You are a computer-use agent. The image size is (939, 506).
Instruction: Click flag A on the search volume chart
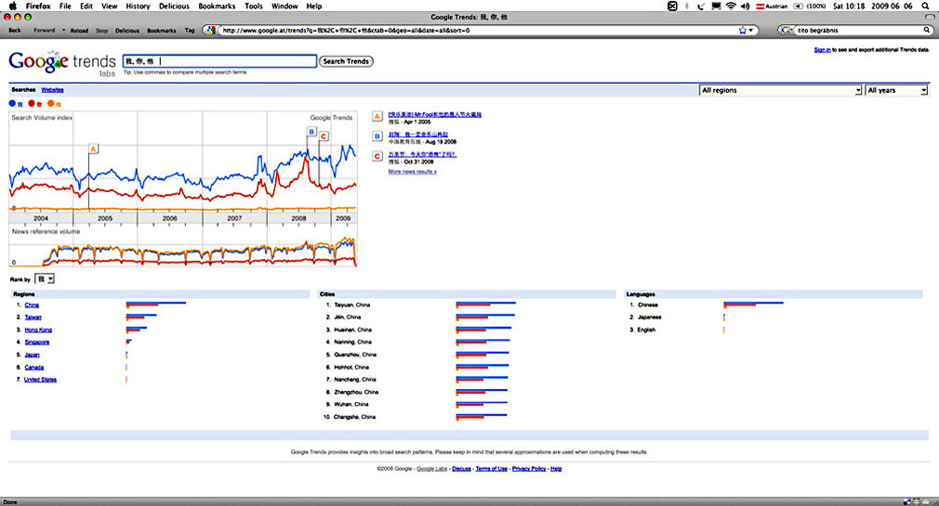click(93, 149)
